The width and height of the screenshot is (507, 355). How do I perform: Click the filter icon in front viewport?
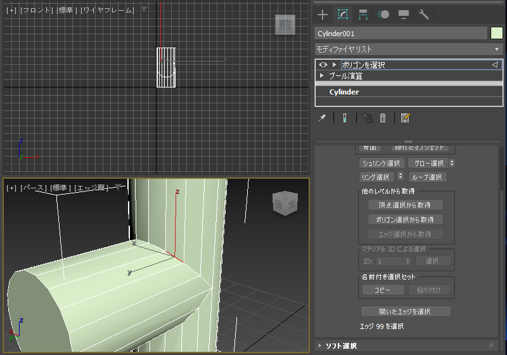(144, 10)
